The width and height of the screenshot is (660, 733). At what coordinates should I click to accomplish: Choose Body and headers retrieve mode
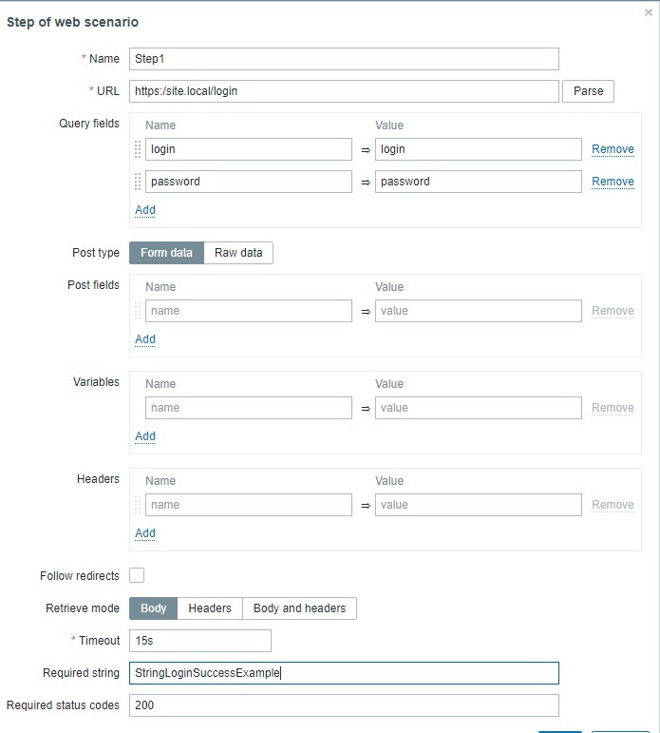click(299, 608)
